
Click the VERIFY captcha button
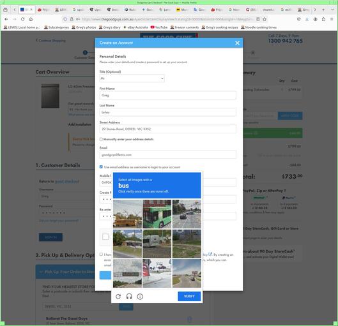(x=189, y=296)
